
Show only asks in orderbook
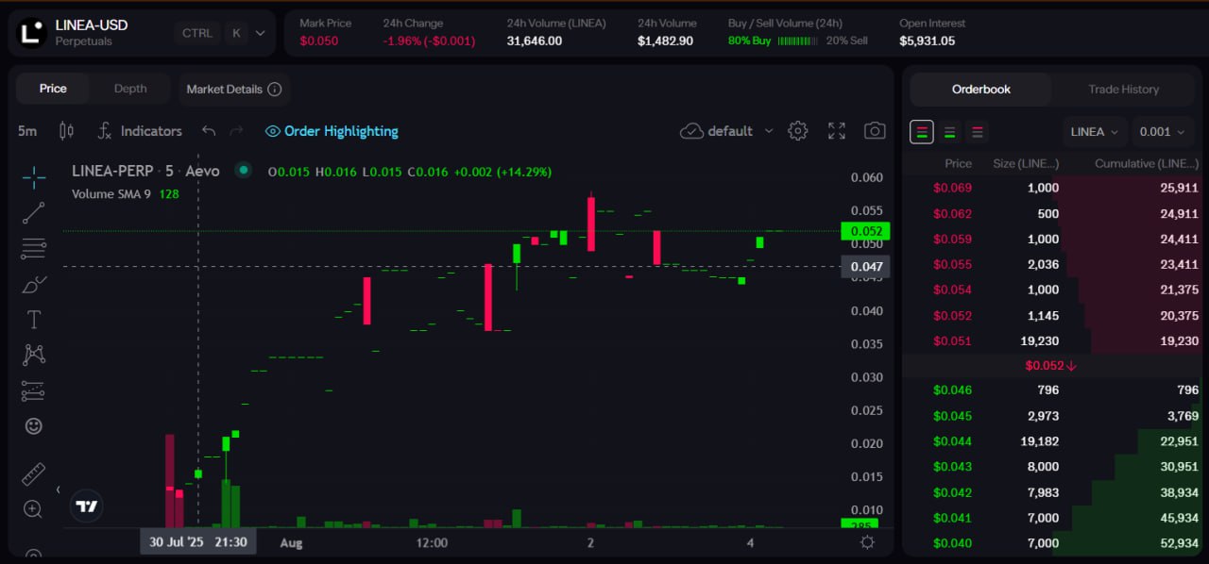(978, 132)
